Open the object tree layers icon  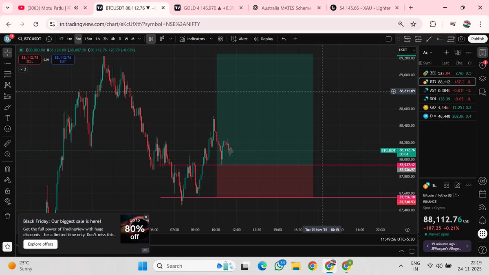coord(482,78)
